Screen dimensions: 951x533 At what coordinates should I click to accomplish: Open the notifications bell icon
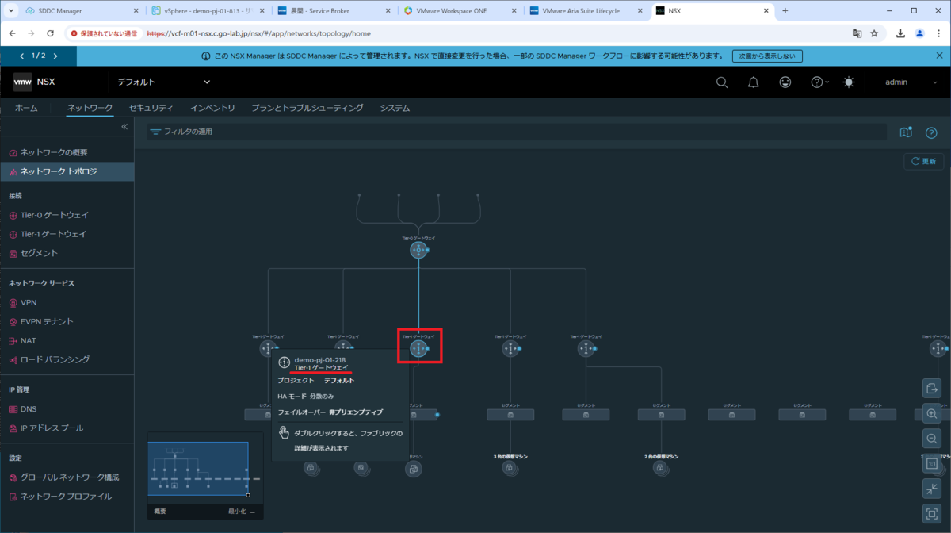(754, 82)
